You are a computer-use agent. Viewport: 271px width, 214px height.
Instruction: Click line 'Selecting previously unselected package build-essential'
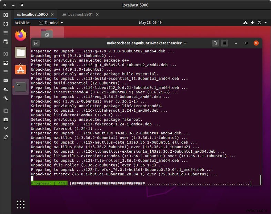pyautogui.click(x=94, y=74)
